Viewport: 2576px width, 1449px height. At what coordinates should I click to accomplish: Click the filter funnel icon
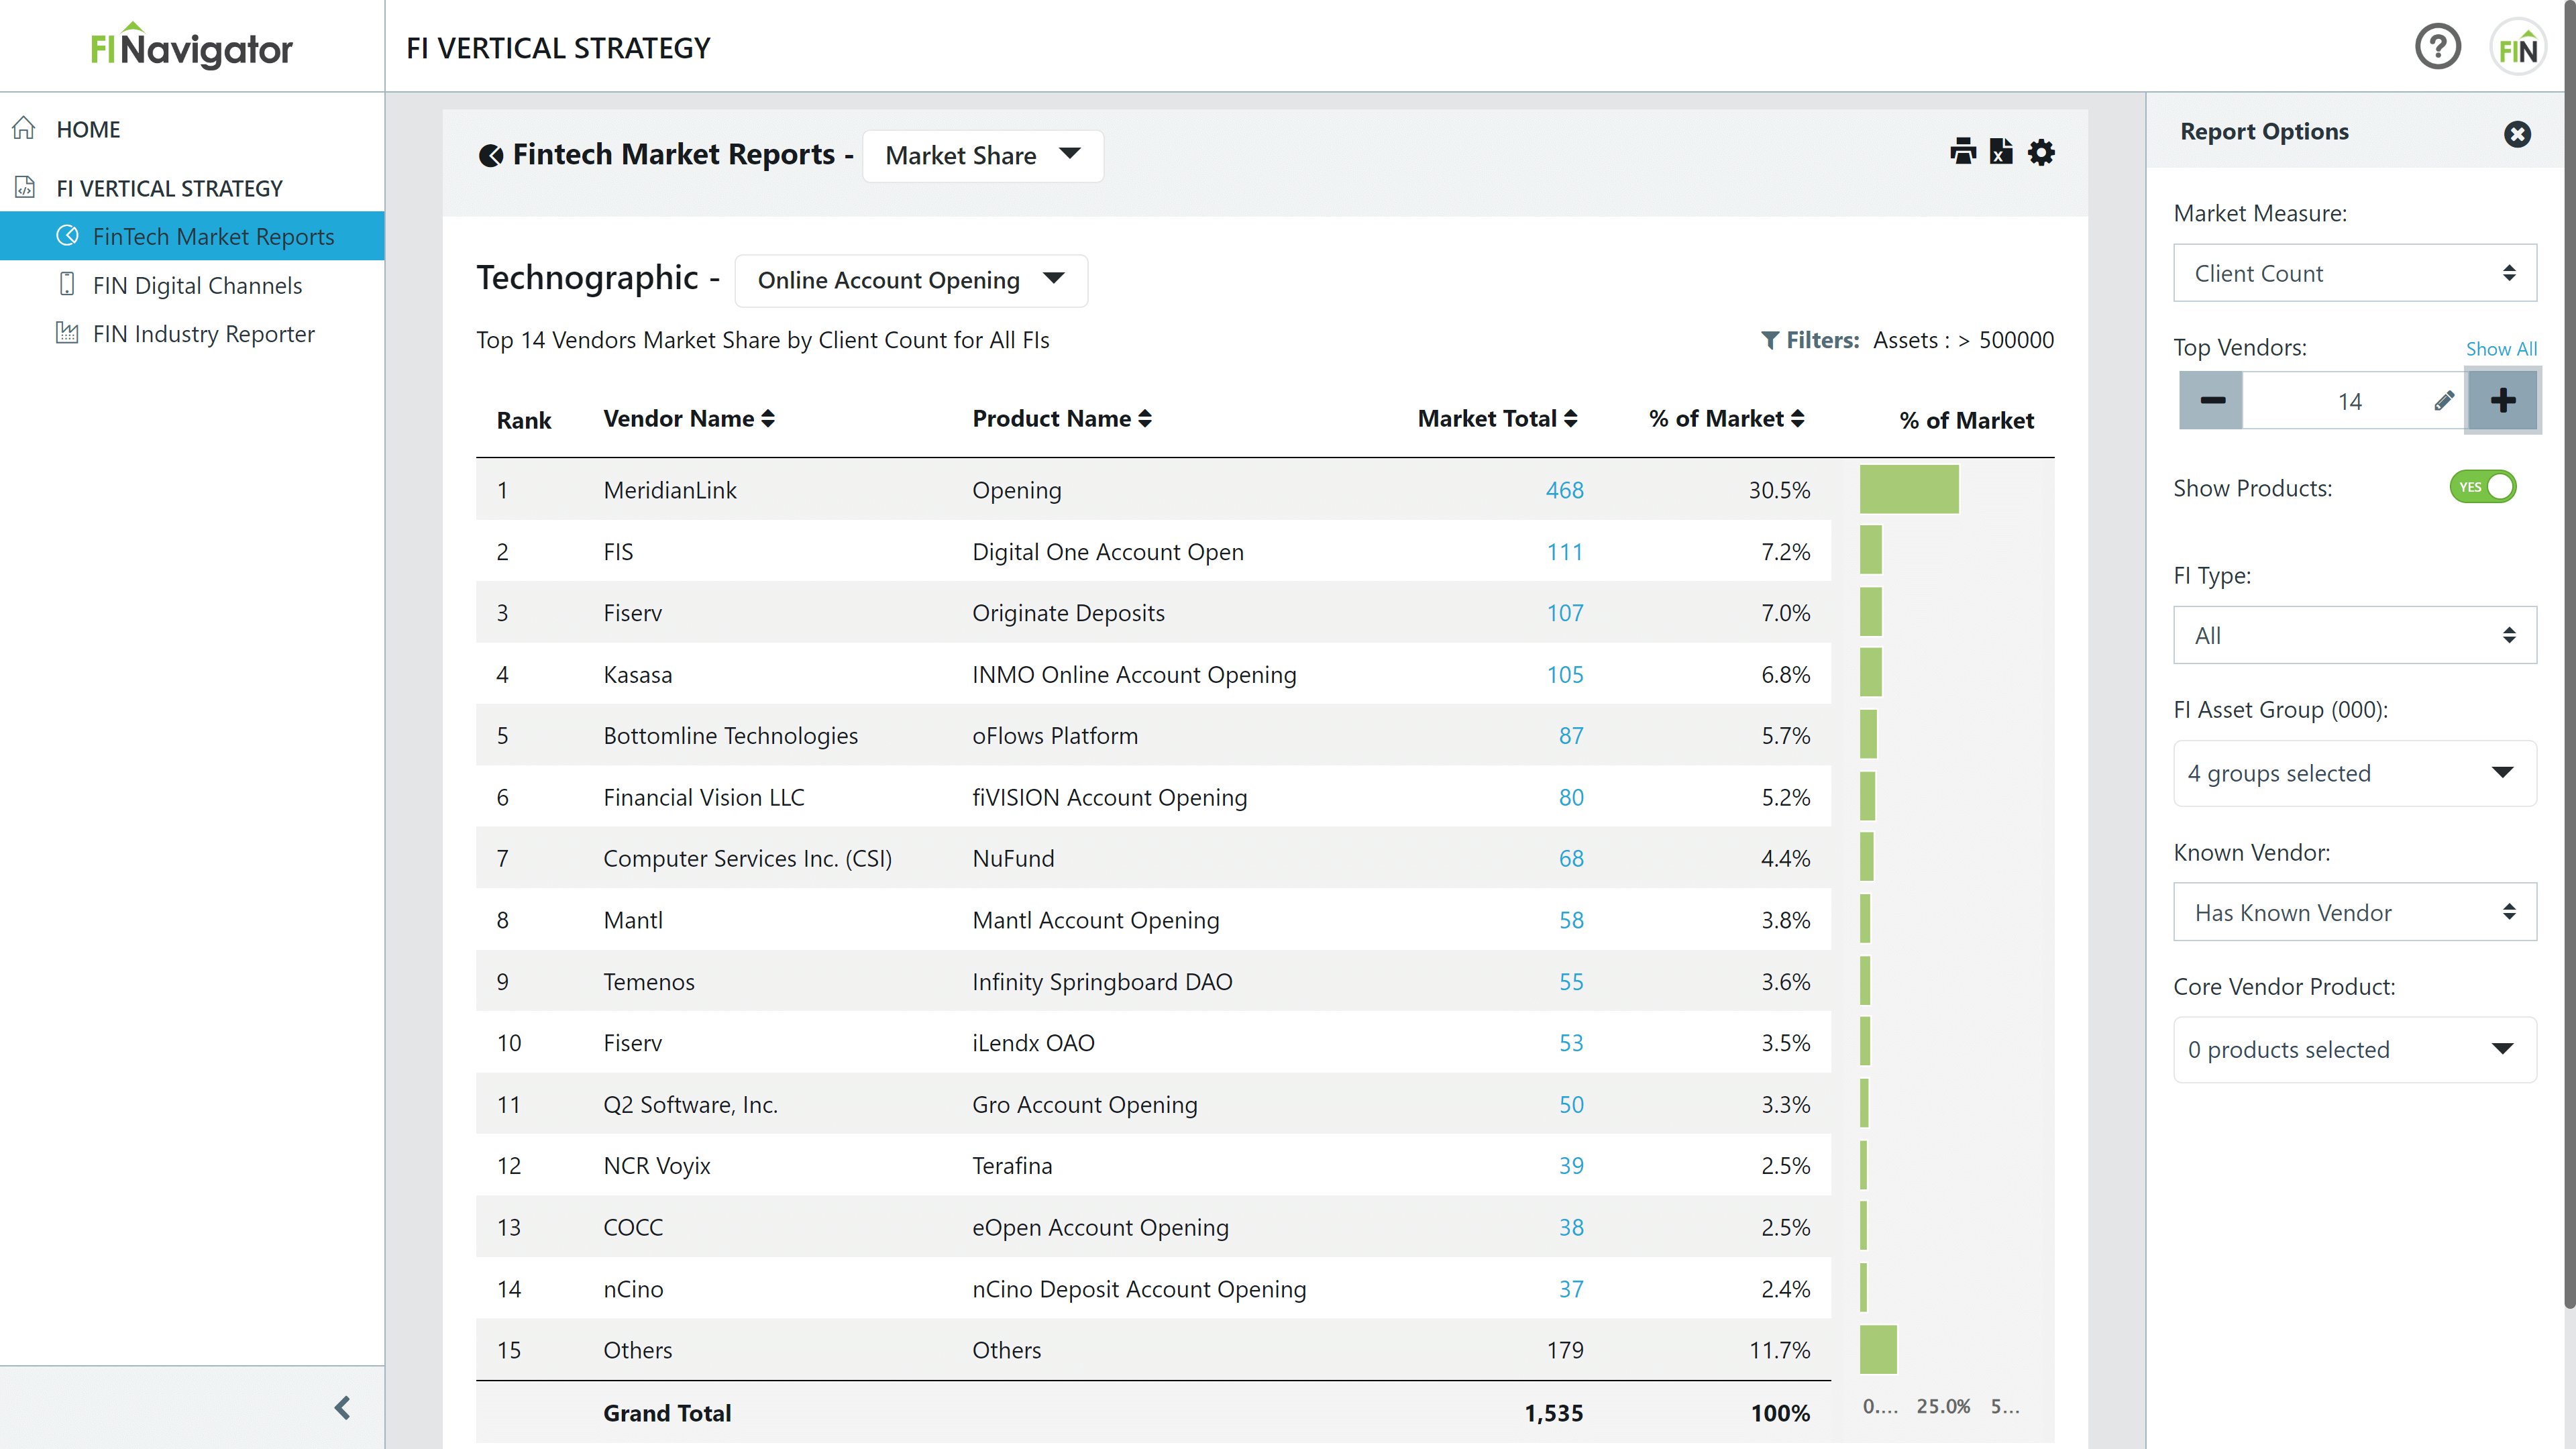click(x=1769, y=341)
